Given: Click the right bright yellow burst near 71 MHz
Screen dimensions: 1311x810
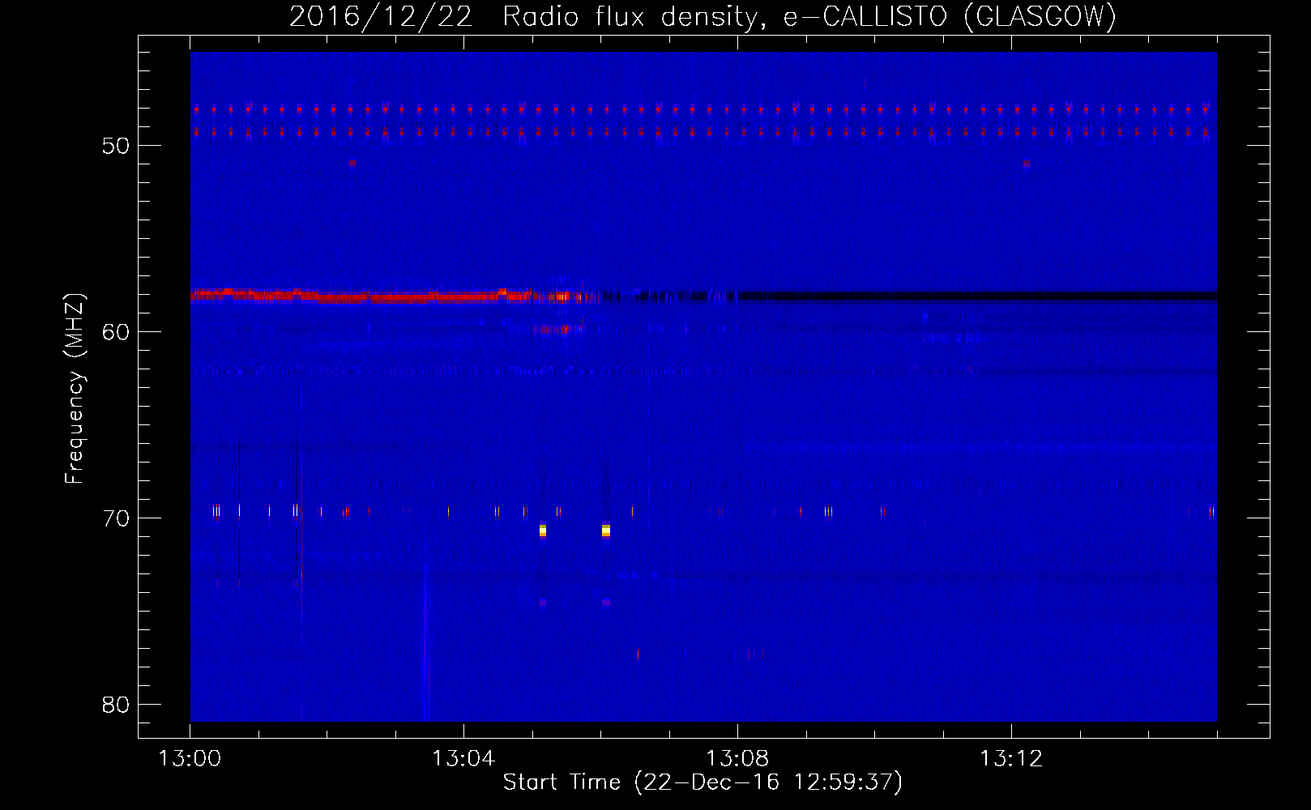Looking at the screenshot, I should 606,531.
